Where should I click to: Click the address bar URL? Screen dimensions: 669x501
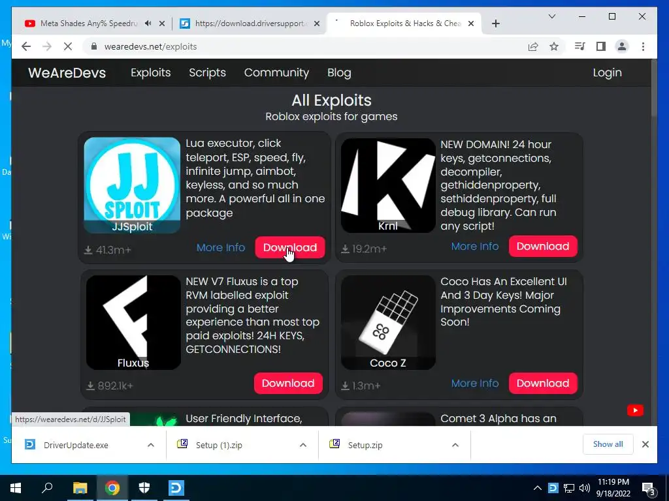click(151, 46)
